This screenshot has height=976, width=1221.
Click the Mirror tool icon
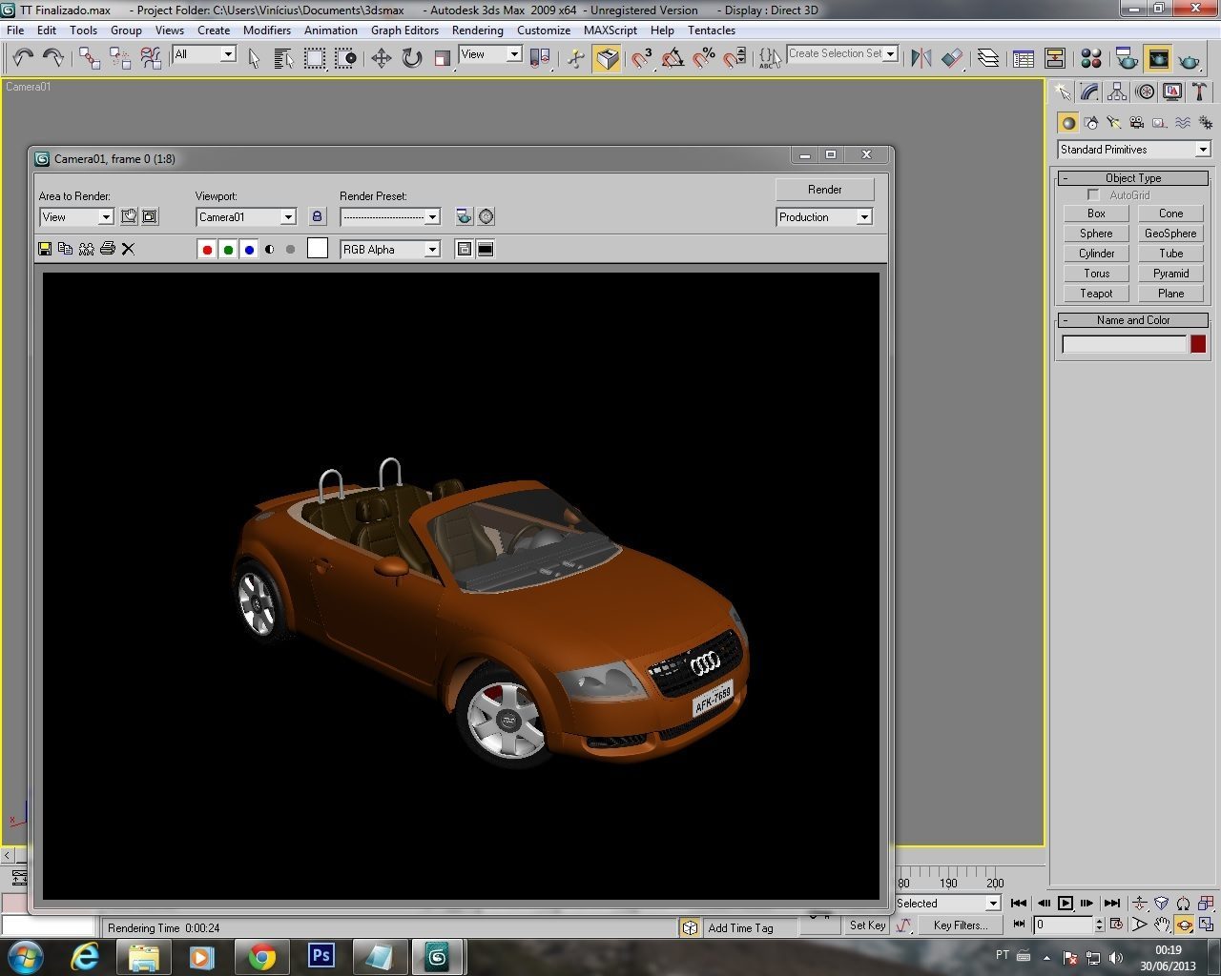click(x=921, y=58)
